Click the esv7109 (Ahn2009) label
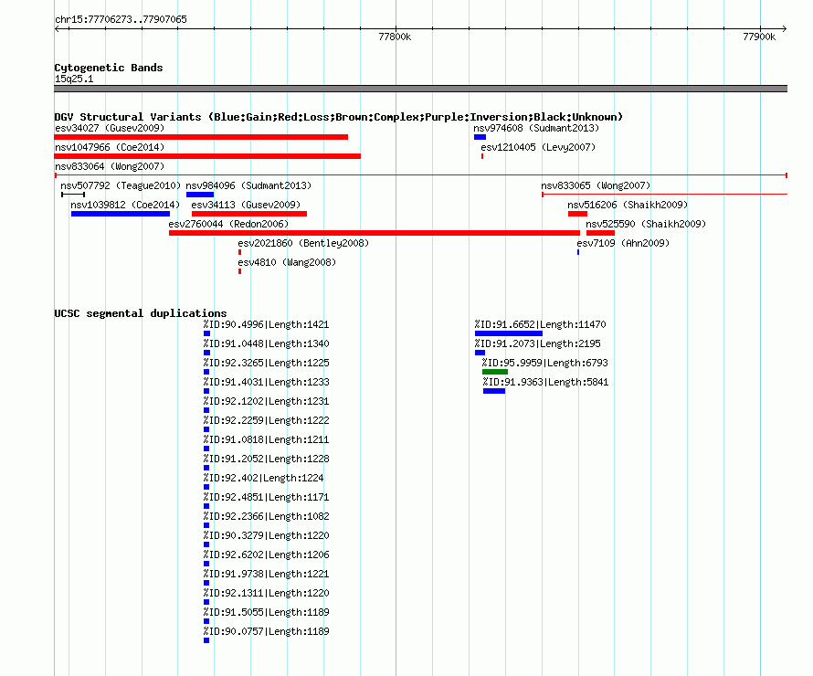The height and width of the screenshot is (676, 813). click(x=623, y=243)
